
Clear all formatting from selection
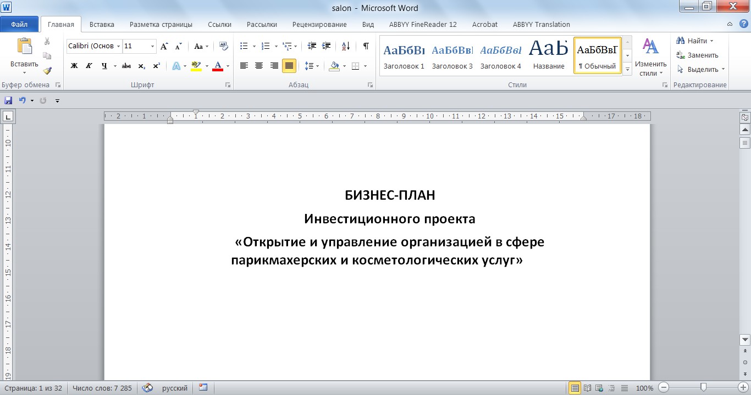point(223,47)
